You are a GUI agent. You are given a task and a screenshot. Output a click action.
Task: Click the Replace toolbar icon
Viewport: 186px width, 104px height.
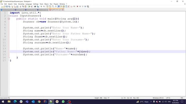coord(38,6)
